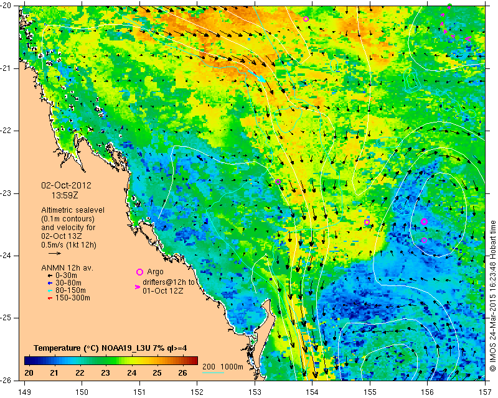The height and width of the screenshot is (398, 498).
Task: Click the '02-Oct 13Z' text
Action: (61, 236)
